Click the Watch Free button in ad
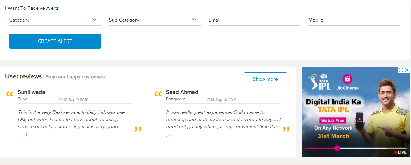The height and width of the screenshot is (165, 411). click(x=333, y=120)
